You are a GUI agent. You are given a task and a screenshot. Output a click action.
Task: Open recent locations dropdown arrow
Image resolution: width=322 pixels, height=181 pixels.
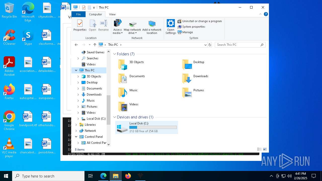(x=90, y=45)
